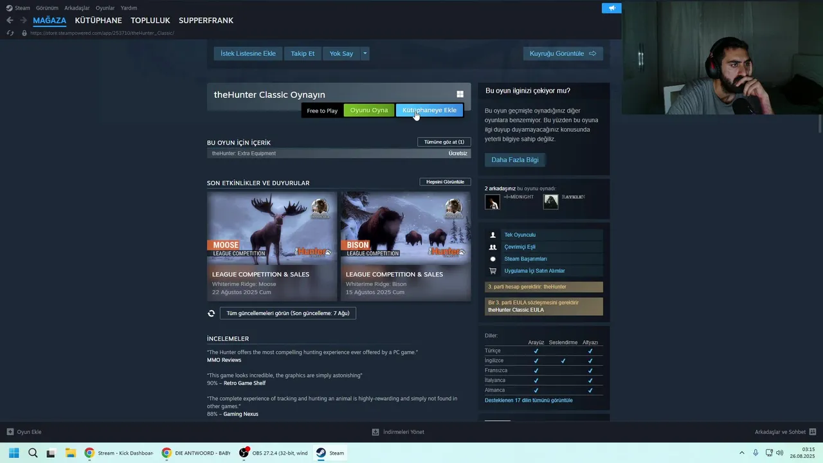Click the announcements megaphone icon
Screen dimensions: 823x463
pos(611,8)
